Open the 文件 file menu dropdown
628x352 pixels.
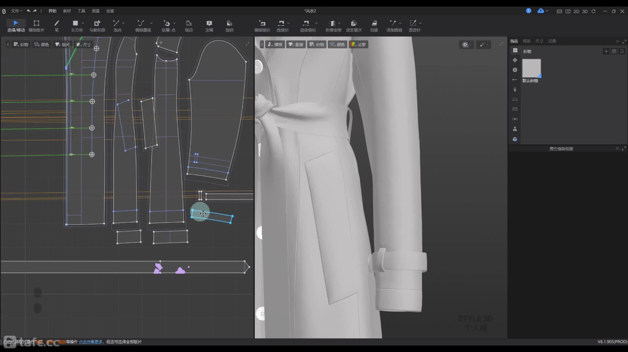point(17,11)
